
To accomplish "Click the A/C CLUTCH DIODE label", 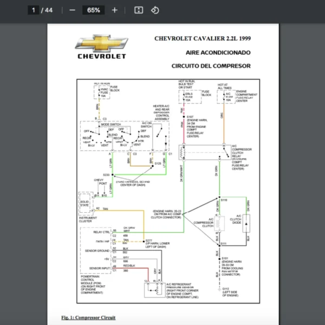I will click(x=236, y=219).
